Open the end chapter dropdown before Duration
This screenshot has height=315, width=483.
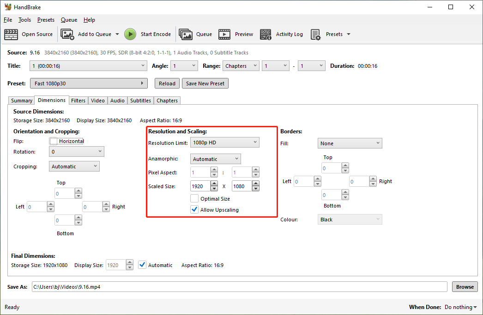(x=311, y=66)
